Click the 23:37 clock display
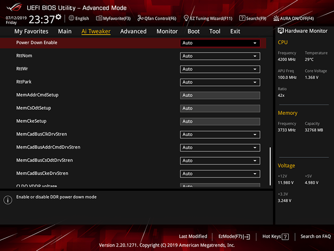Image resolution: width=334 pixels, height=251 pixels. click(42, 19)
